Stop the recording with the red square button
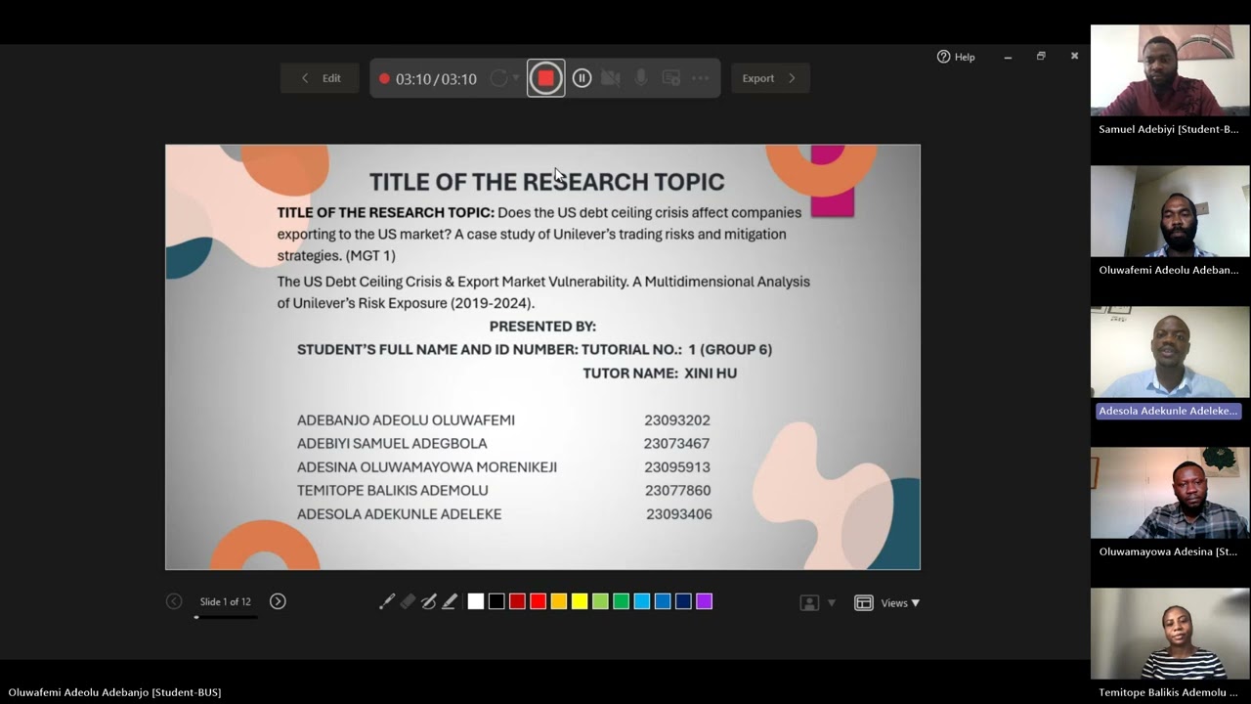1251x704 pixels. [545, 78]
